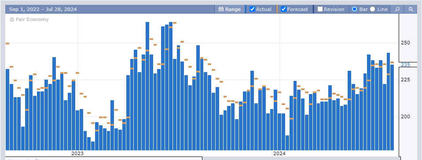Click the Fair Economy copyright text
422x160 pixels.
pyautogui.click(x=29, y=19)
